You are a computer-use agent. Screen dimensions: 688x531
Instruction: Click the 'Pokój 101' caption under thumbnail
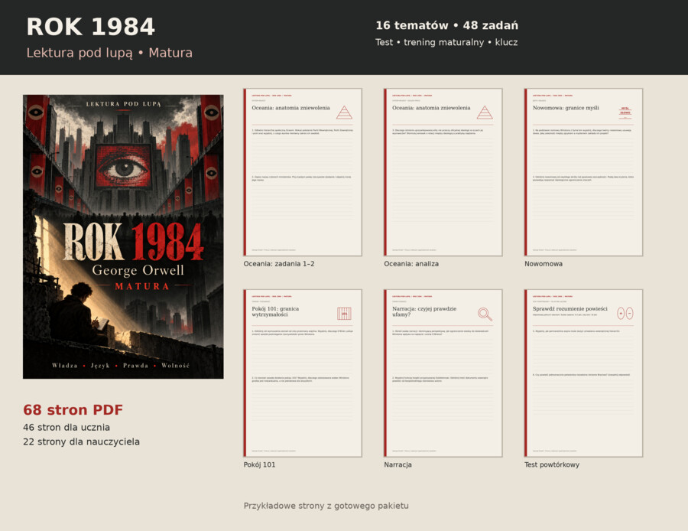pyautogui.click(x=259, y=464)
